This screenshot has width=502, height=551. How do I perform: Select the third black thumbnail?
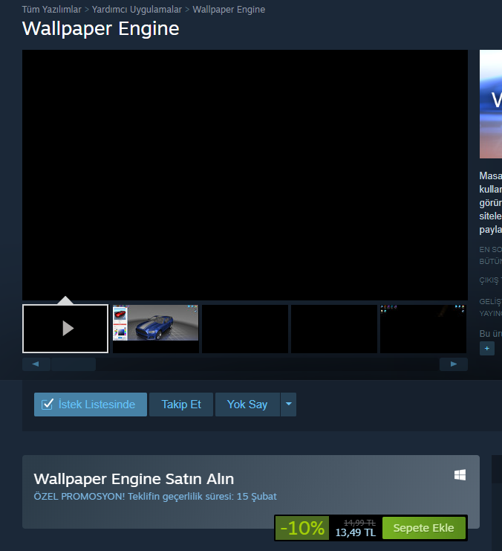244,329
